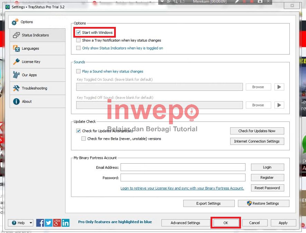Check Only show Status Indicators when toggled on
306x233 pixels.
pyautogui.click(x=78, y=48)
